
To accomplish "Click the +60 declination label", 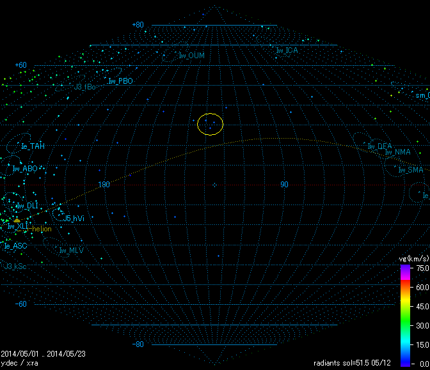I will (21, 65).
